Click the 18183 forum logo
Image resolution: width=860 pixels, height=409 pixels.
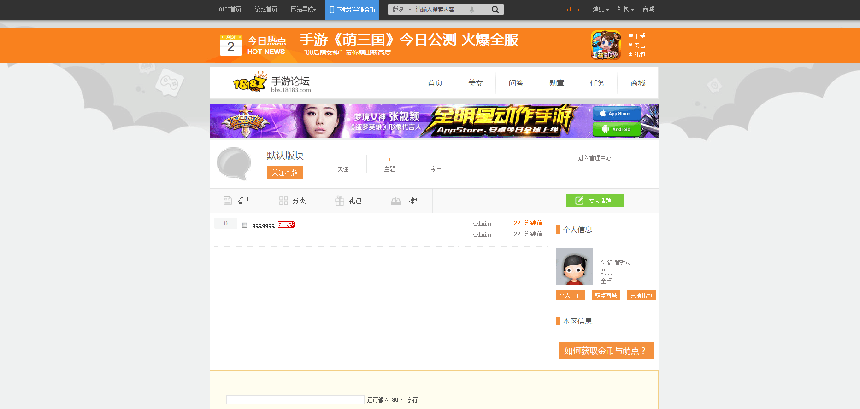[x=272, y=83]
